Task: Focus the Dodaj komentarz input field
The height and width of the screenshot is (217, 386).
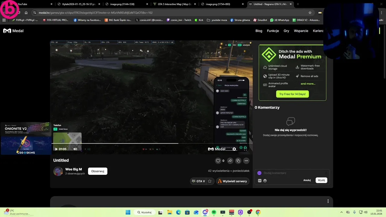Action: click(x=292, y=173)
